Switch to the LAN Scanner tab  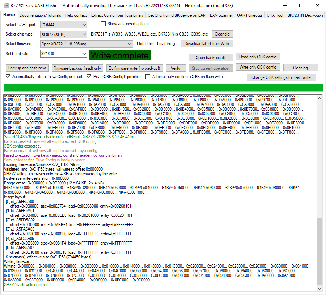click(221, 15)
